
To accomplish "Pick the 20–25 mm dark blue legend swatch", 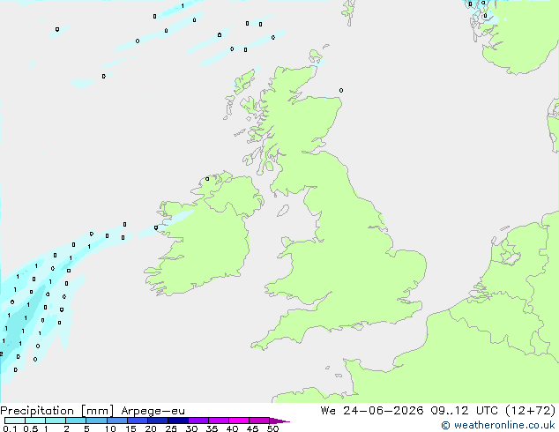I will 158,421.
